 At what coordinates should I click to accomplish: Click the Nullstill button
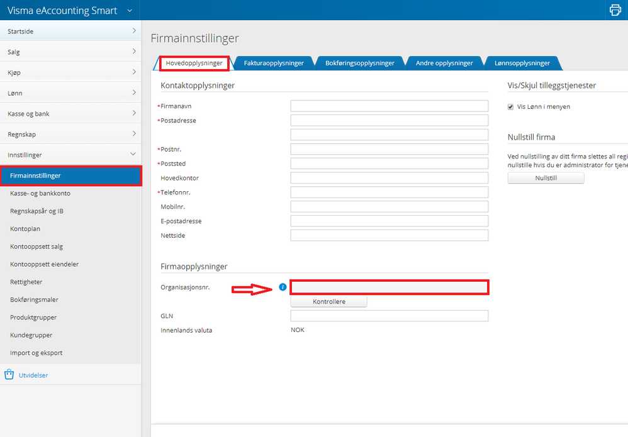pyautogui.click(x=546, y=178)
